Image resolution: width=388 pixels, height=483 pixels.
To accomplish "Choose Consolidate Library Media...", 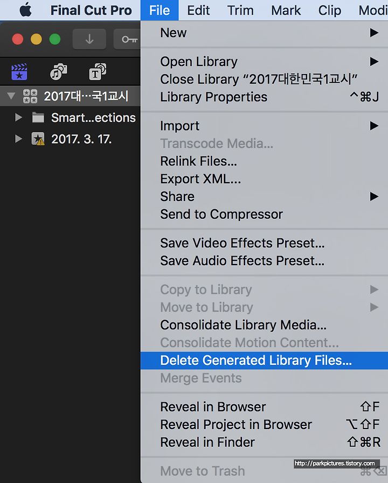I will click(x=264, y=325).
